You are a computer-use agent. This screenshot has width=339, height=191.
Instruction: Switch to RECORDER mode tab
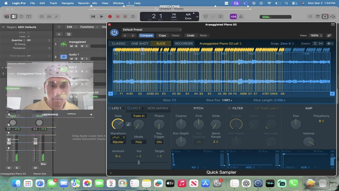pyautogui.click(x=184, y=44)
